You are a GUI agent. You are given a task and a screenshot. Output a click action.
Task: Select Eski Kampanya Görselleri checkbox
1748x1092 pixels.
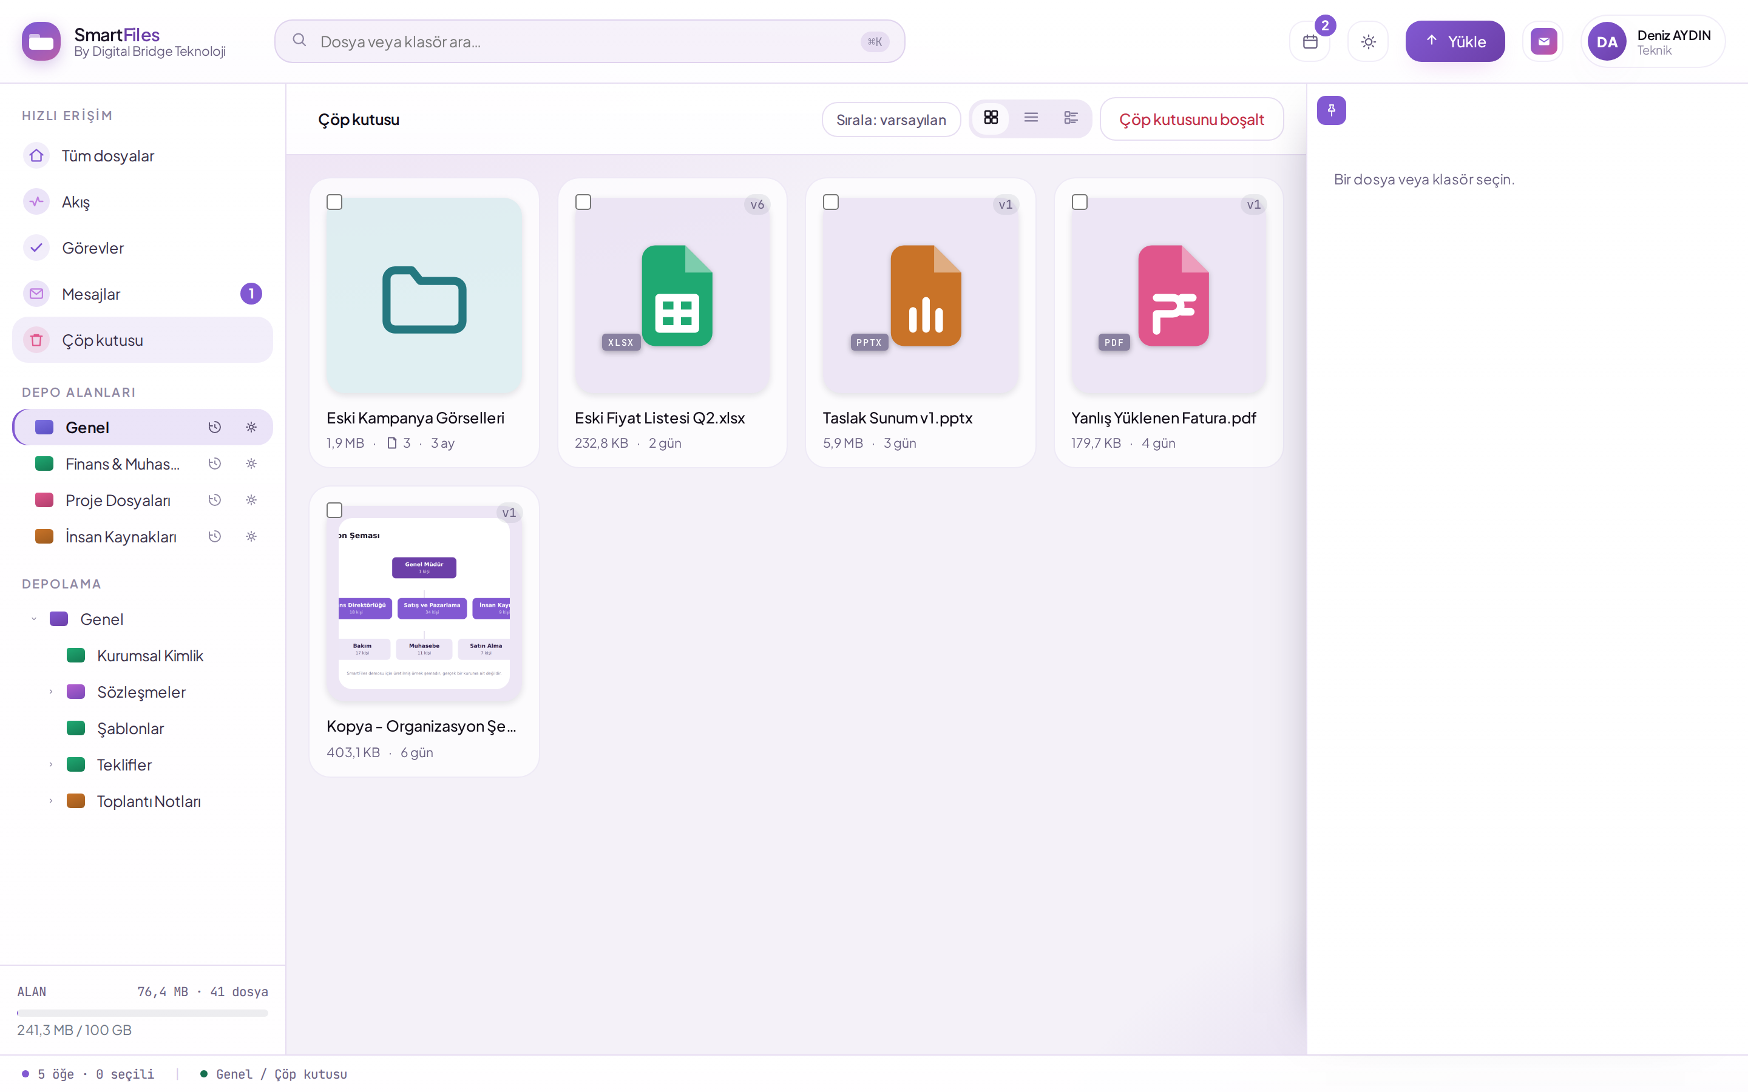pyautogui.click(x=334, y=202)
